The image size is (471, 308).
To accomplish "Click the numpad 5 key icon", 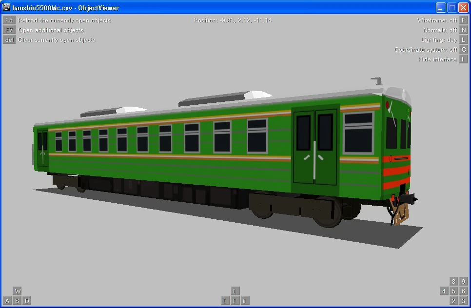I will click(453, 291).
